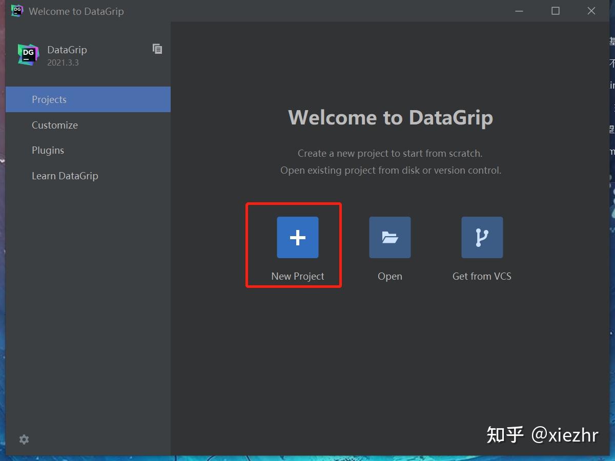Click the Get from VCS branch icon
Image resolution: width=615 pixels, height=461 pixels.
coord(482,237)
